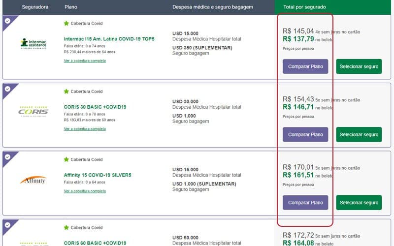This screenshot has width=394, height=246.
Task: Click Comparar Plano for Affinity
Action: pyautogui.click(x=305, y=203)
